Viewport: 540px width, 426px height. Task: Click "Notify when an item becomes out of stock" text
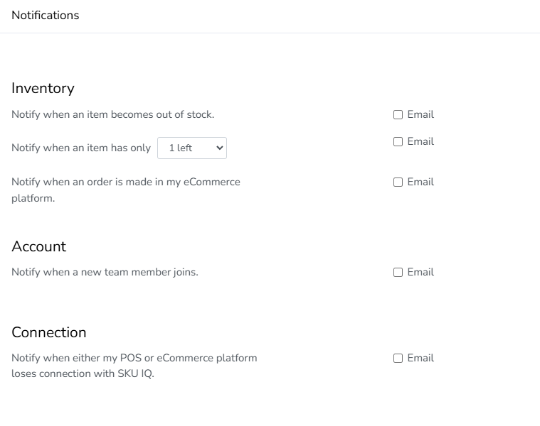point(112,114)
